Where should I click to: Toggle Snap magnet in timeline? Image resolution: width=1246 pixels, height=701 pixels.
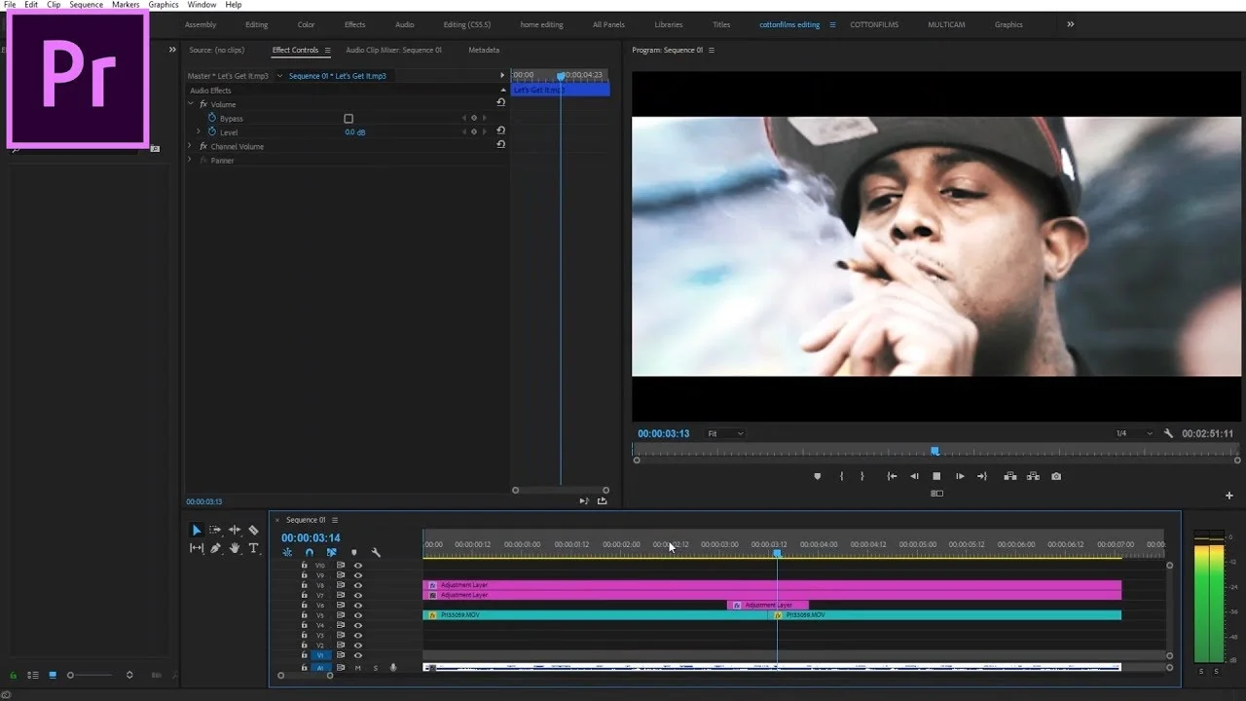[310, 552]
